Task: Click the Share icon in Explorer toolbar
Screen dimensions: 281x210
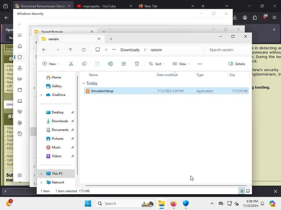Action: tap(124, 64)
